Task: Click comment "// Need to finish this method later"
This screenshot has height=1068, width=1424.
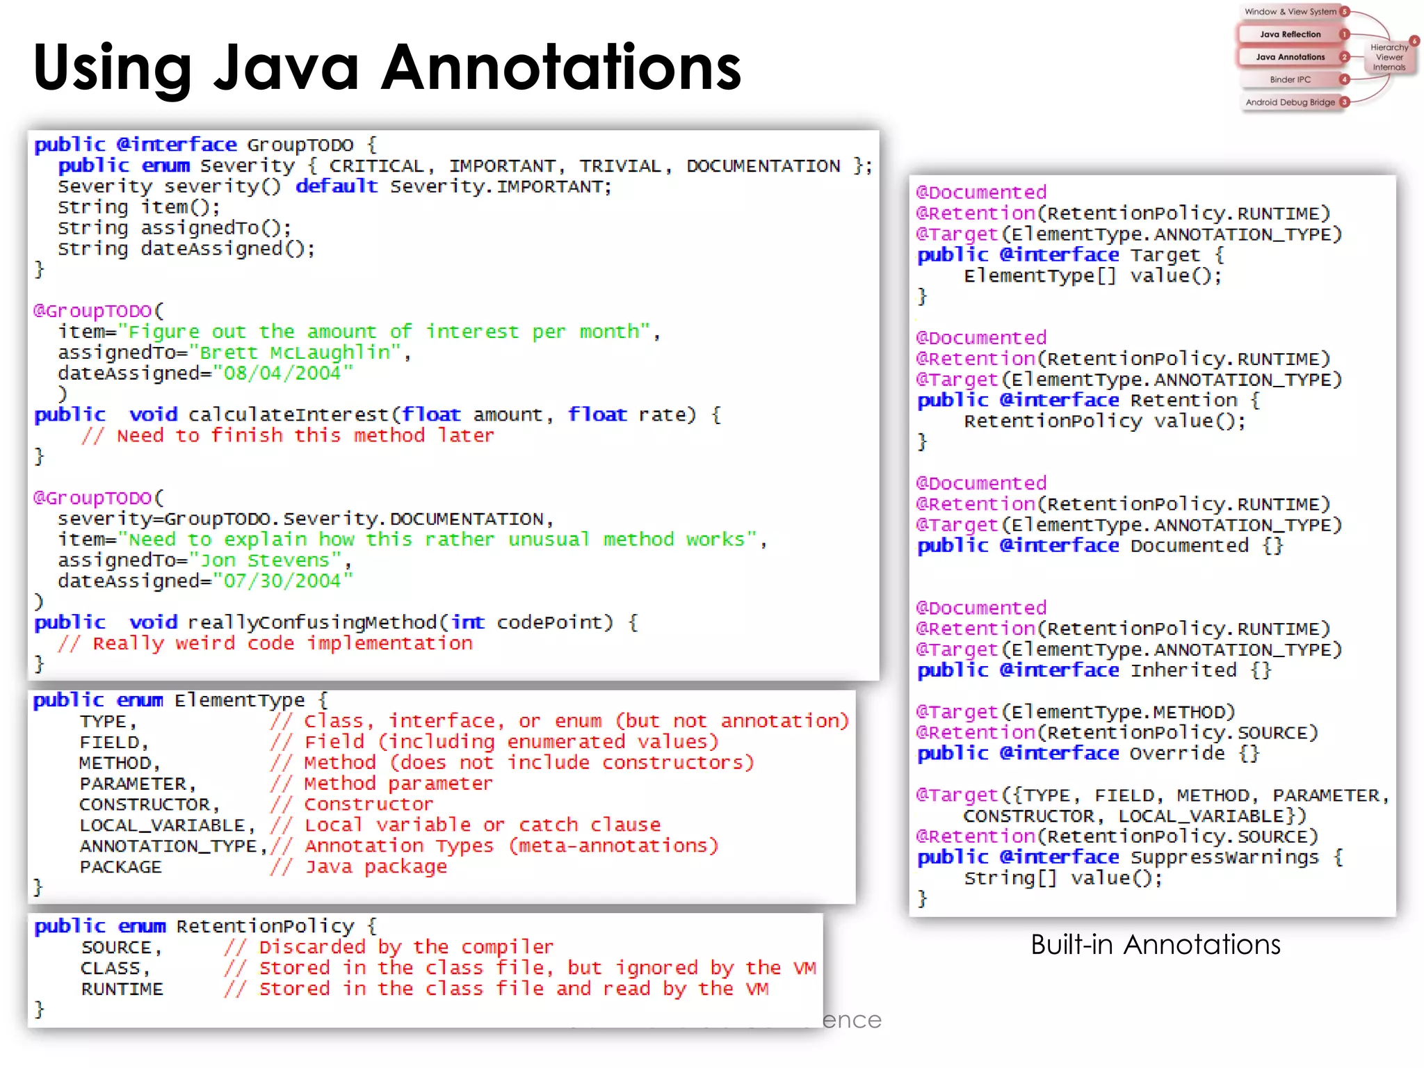Action: tap(287, 436)
